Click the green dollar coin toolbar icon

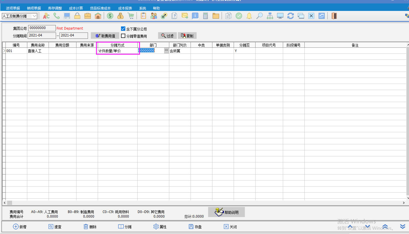click(110, 16)
